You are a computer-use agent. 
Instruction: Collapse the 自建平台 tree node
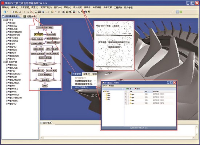tap(4, 62)
